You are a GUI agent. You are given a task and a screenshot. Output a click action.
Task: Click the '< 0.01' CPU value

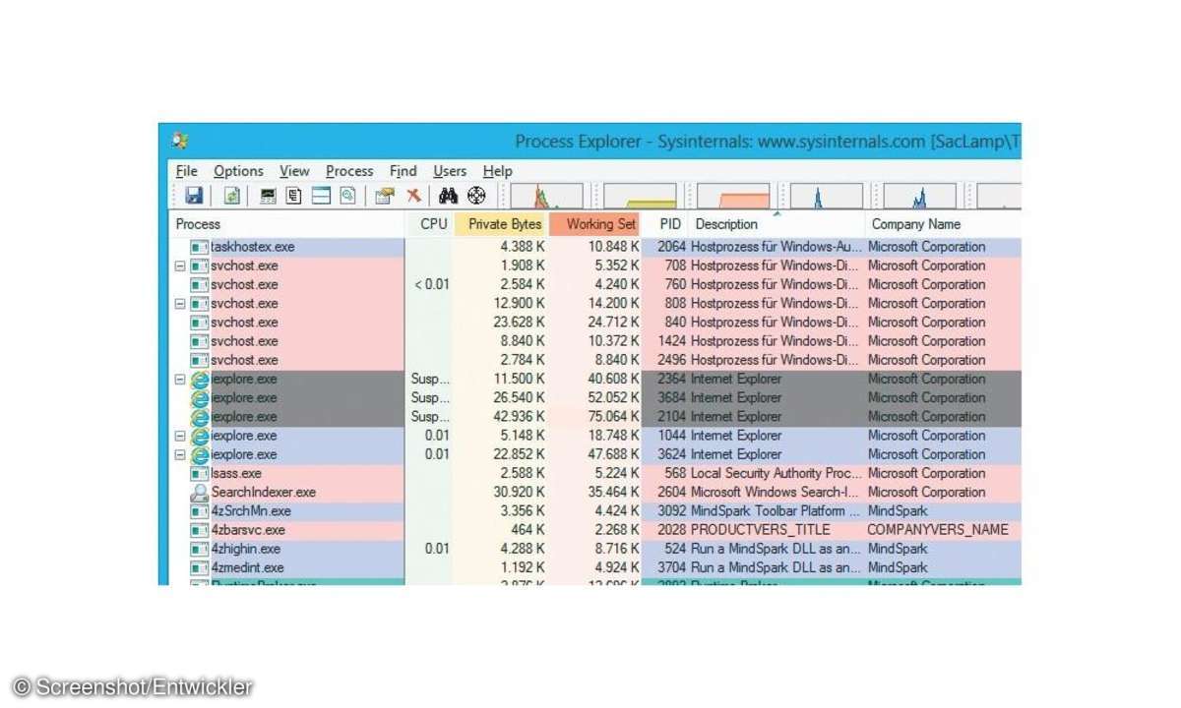431,284
